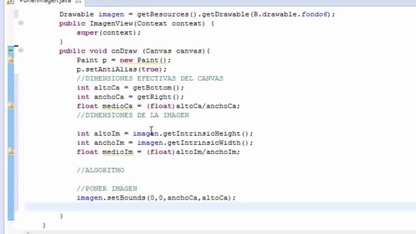This screenshot has width=416, height=234.
Task: Click the //ALGORITMO comment
Action: [100, 170]
